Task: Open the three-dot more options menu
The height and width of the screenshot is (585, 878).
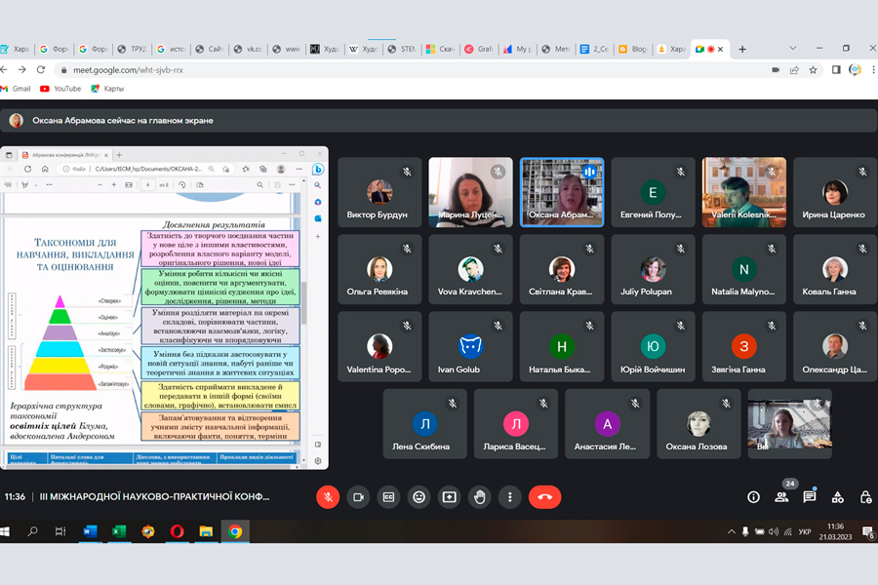Action: tap(509, 497)
